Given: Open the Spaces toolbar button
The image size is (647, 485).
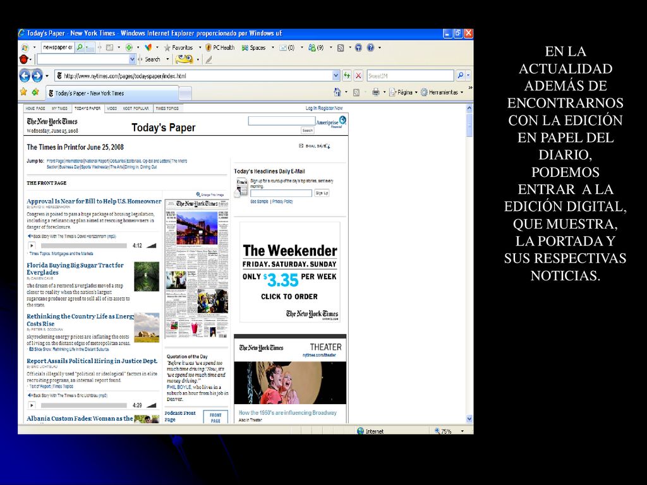Looking at the screenshot, I should 253,47.
